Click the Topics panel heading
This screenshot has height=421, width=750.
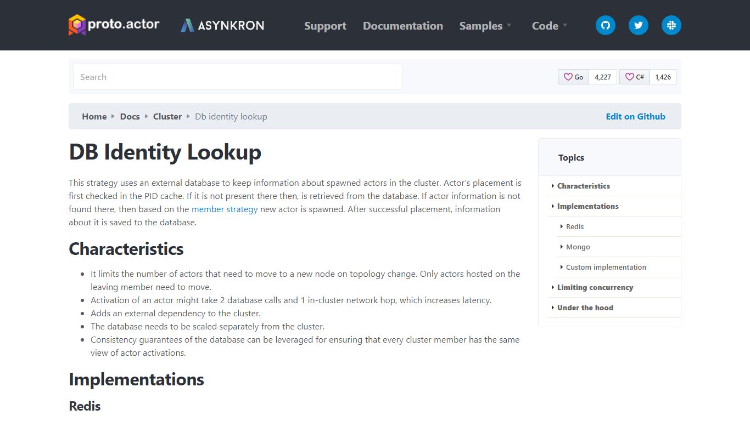(571, 157)
